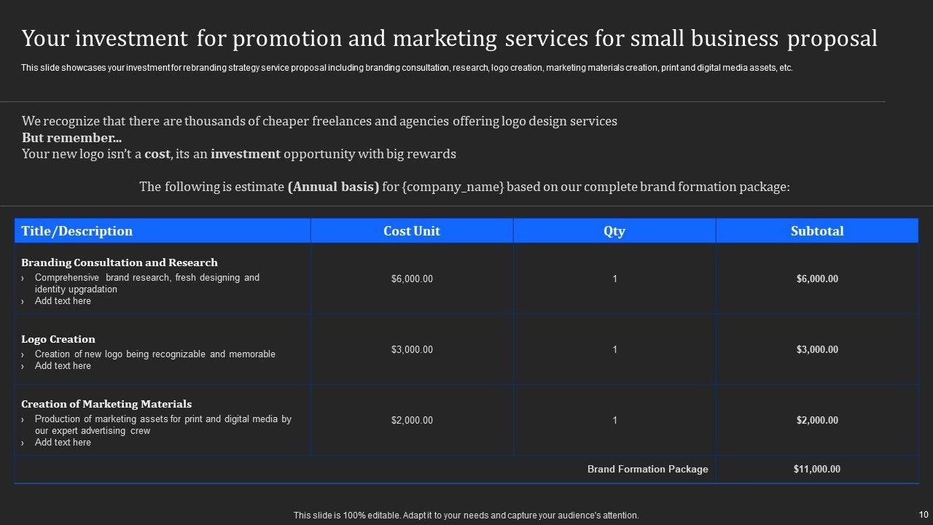Select 'Add text here' under Marketing Materials
Image resolution: width=933 pixels, height=525 pixels.
point(63,443)
